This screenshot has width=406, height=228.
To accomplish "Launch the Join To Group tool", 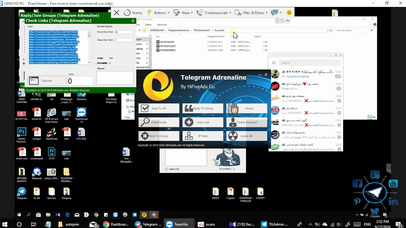I will [x=159, y=136].
